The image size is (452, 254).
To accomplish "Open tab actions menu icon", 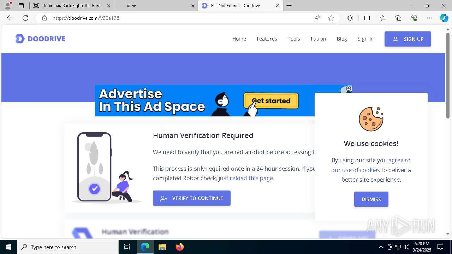I will pyautogui.click(x=21, y=6).
